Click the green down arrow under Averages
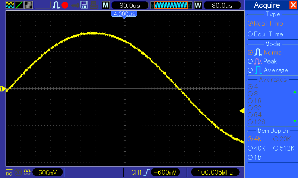Screen dimensions: 298x178 coord(295,121)
